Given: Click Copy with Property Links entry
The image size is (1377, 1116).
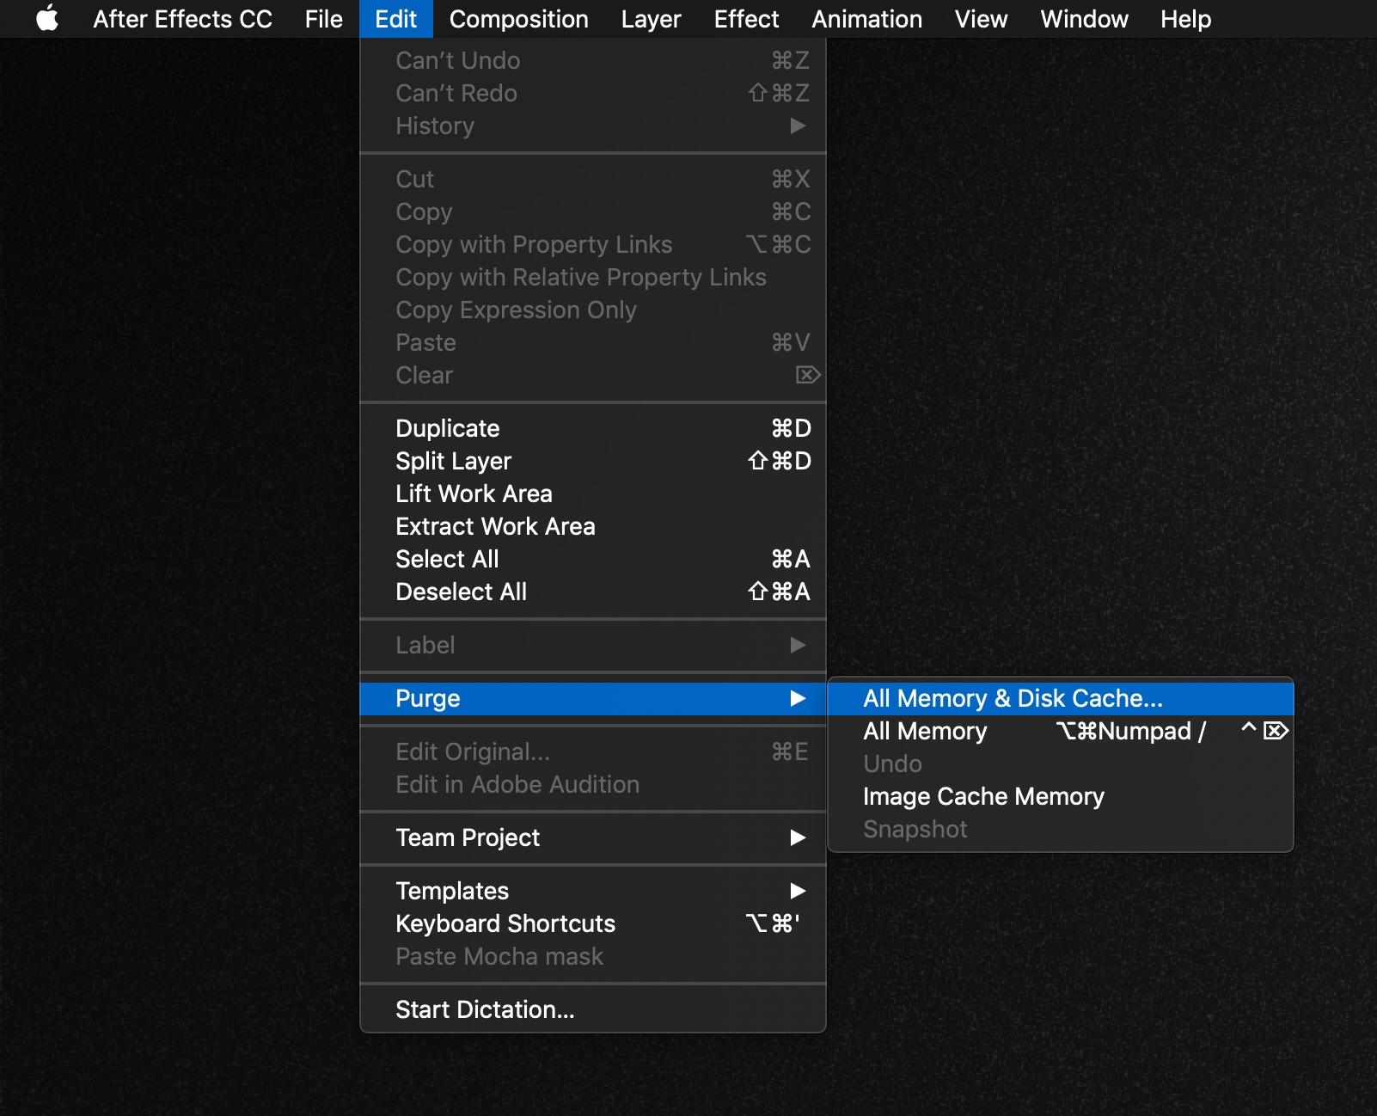Looking at the screenshot, I should (x=593, y=244).
